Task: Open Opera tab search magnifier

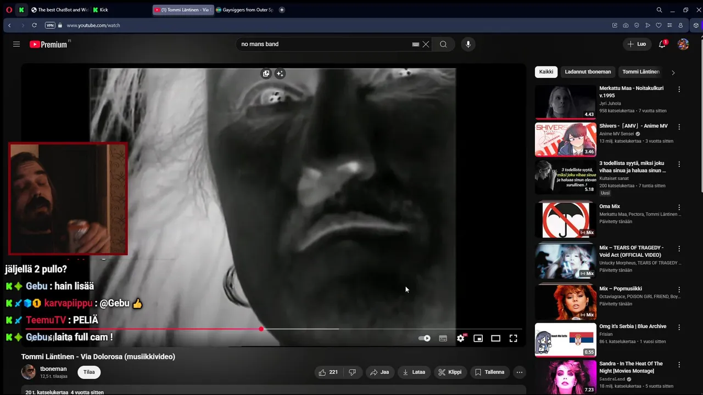Action: click(659, 10)
